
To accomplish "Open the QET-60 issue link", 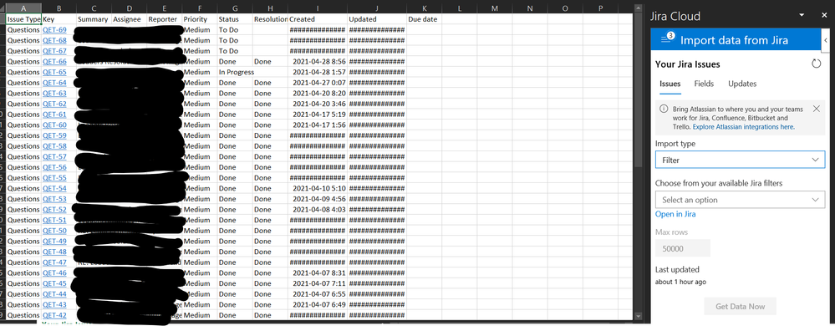I will (54, 125).
